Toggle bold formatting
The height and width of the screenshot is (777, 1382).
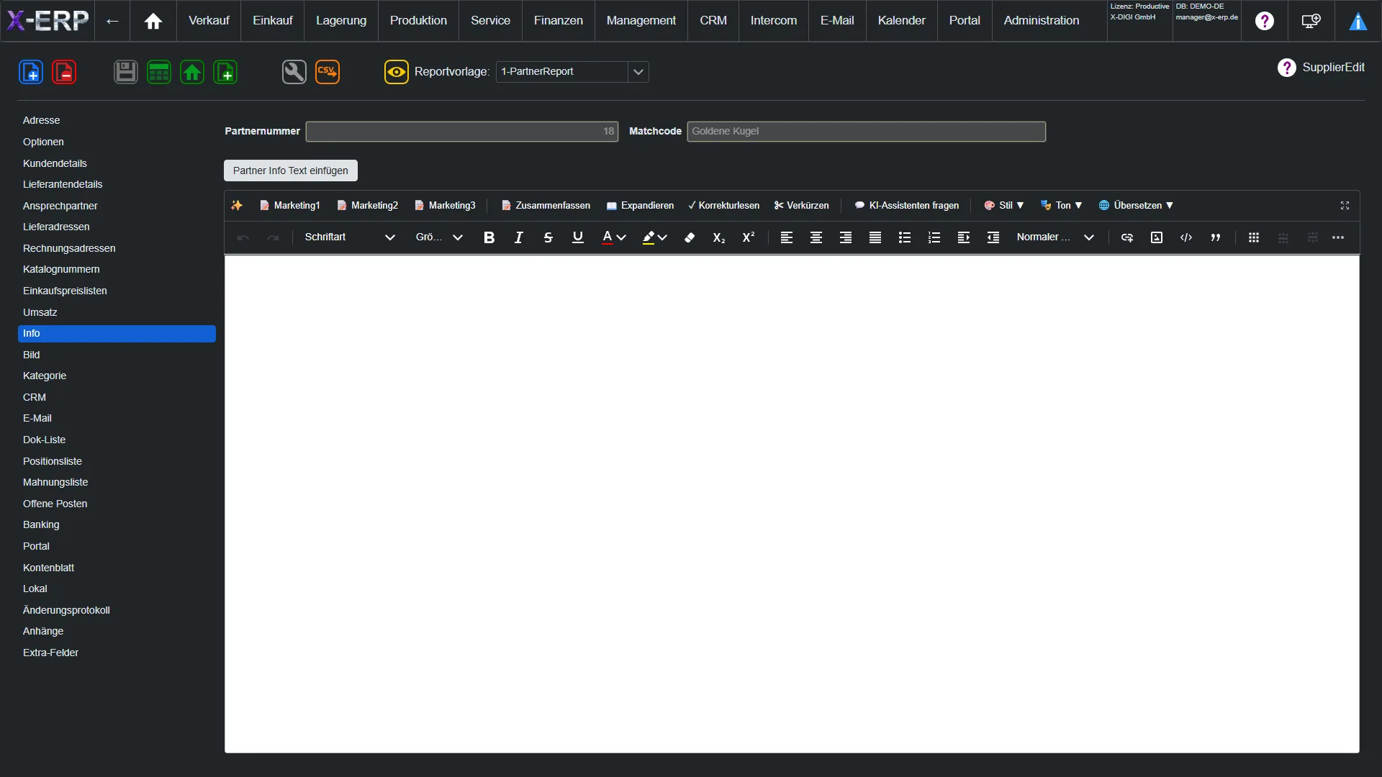[489, 237]
